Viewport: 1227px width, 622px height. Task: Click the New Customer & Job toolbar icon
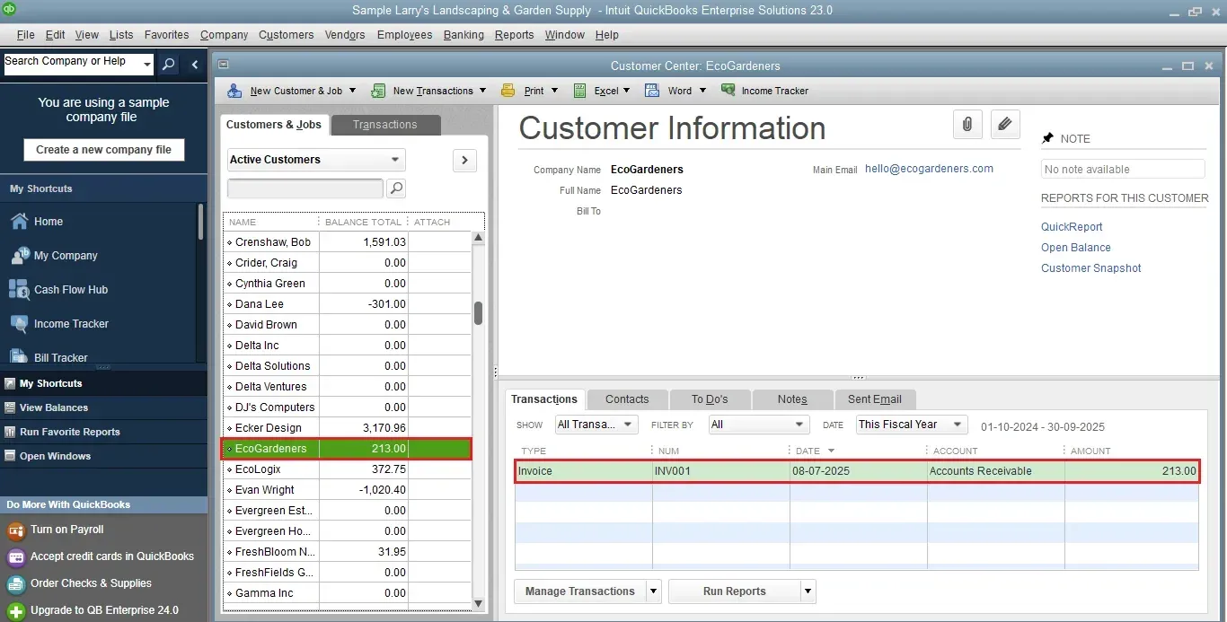(x=234, y=91)
